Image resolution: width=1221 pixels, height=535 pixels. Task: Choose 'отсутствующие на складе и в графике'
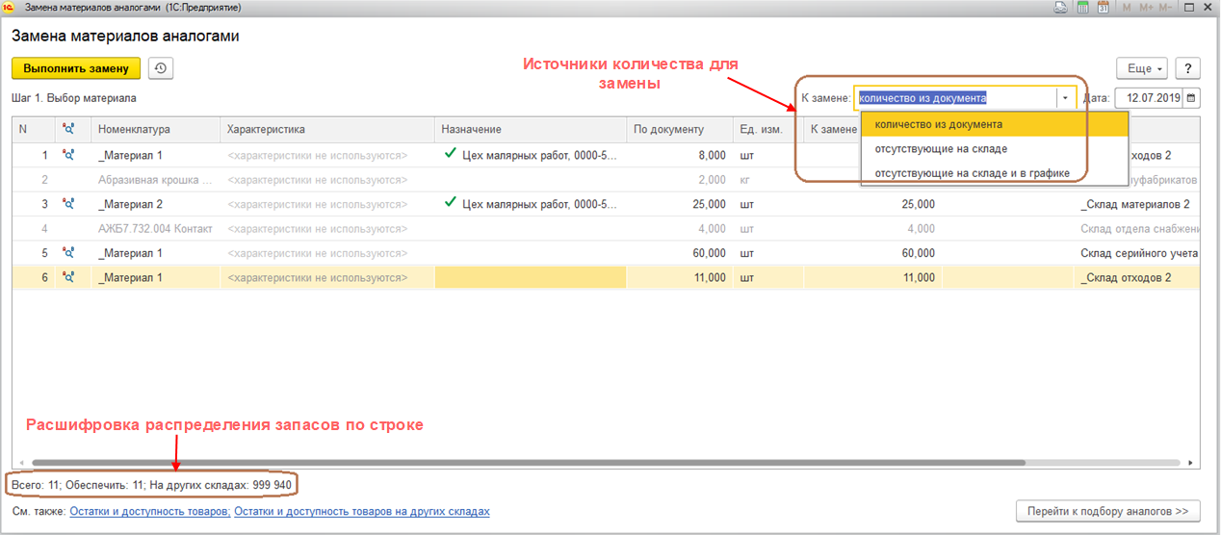(x=972, y=173)
